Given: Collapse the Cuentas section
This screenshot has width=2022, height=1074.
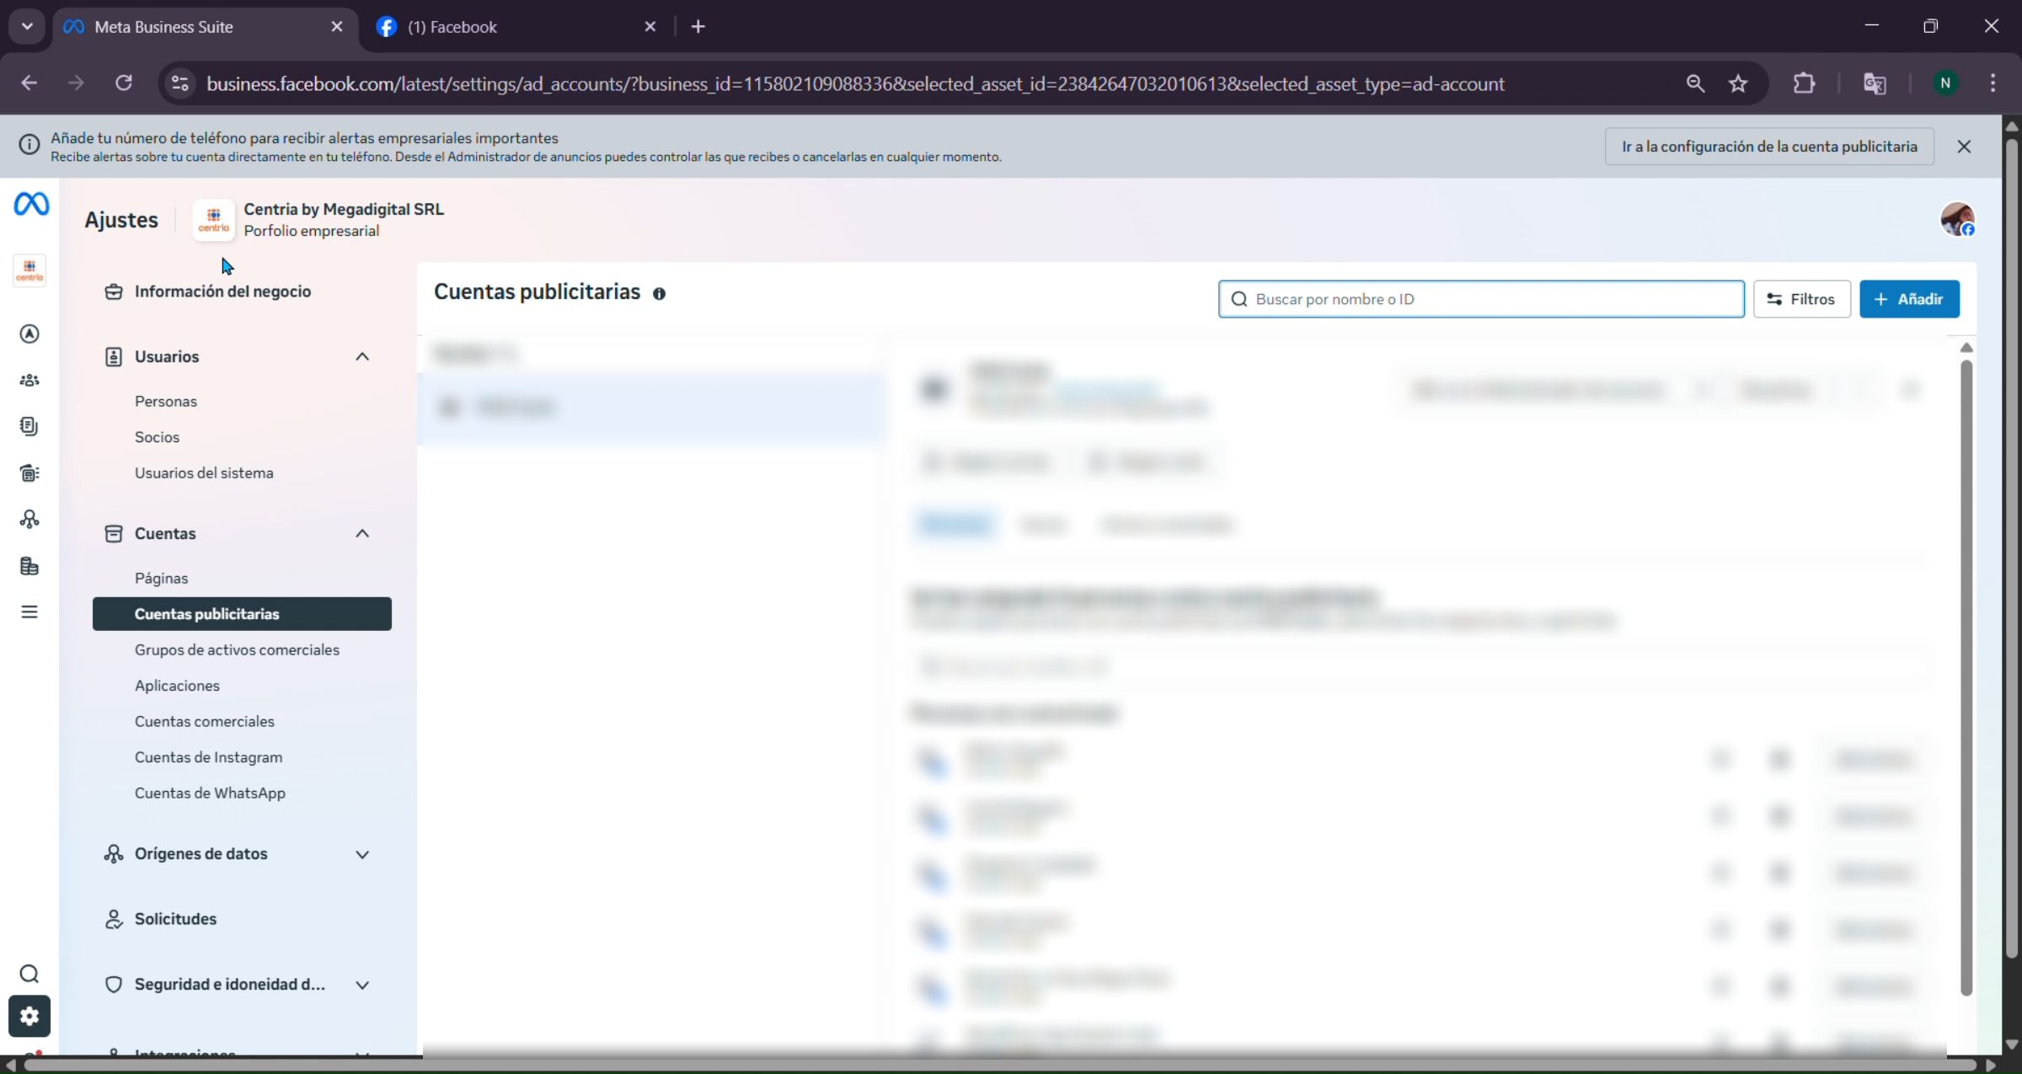Looking at the screenshot, I should [362, 533].
